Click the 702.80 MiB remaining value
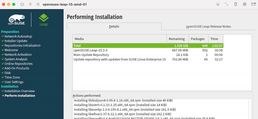The width and height of the screenshot is (258, 119). (x=180, y=59)
